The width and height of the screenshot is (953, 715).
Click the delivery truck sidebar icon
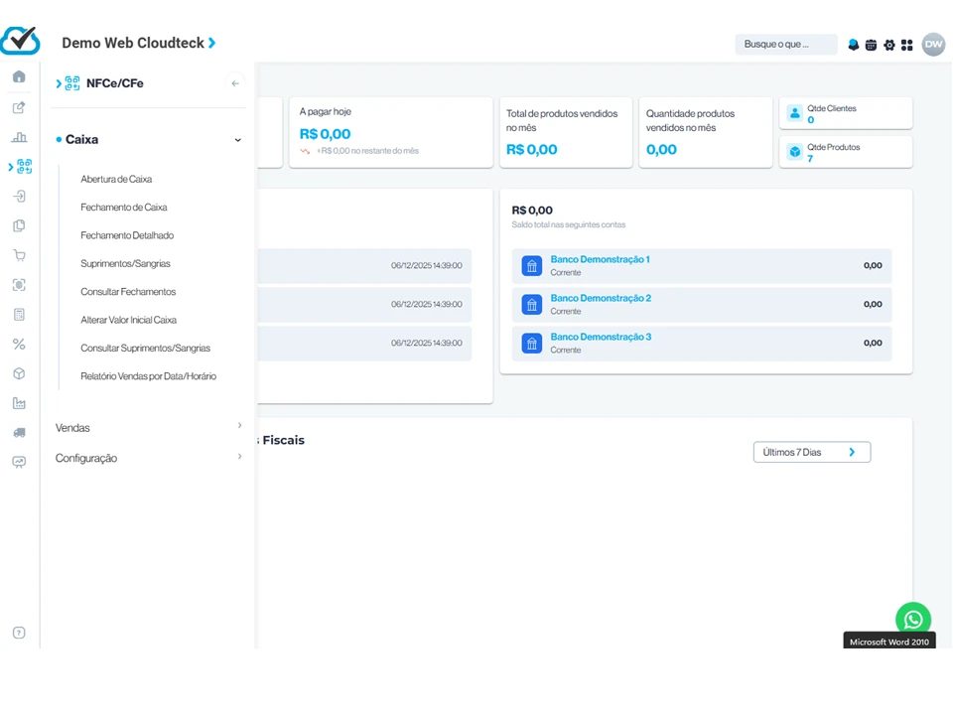coord(19,433)
